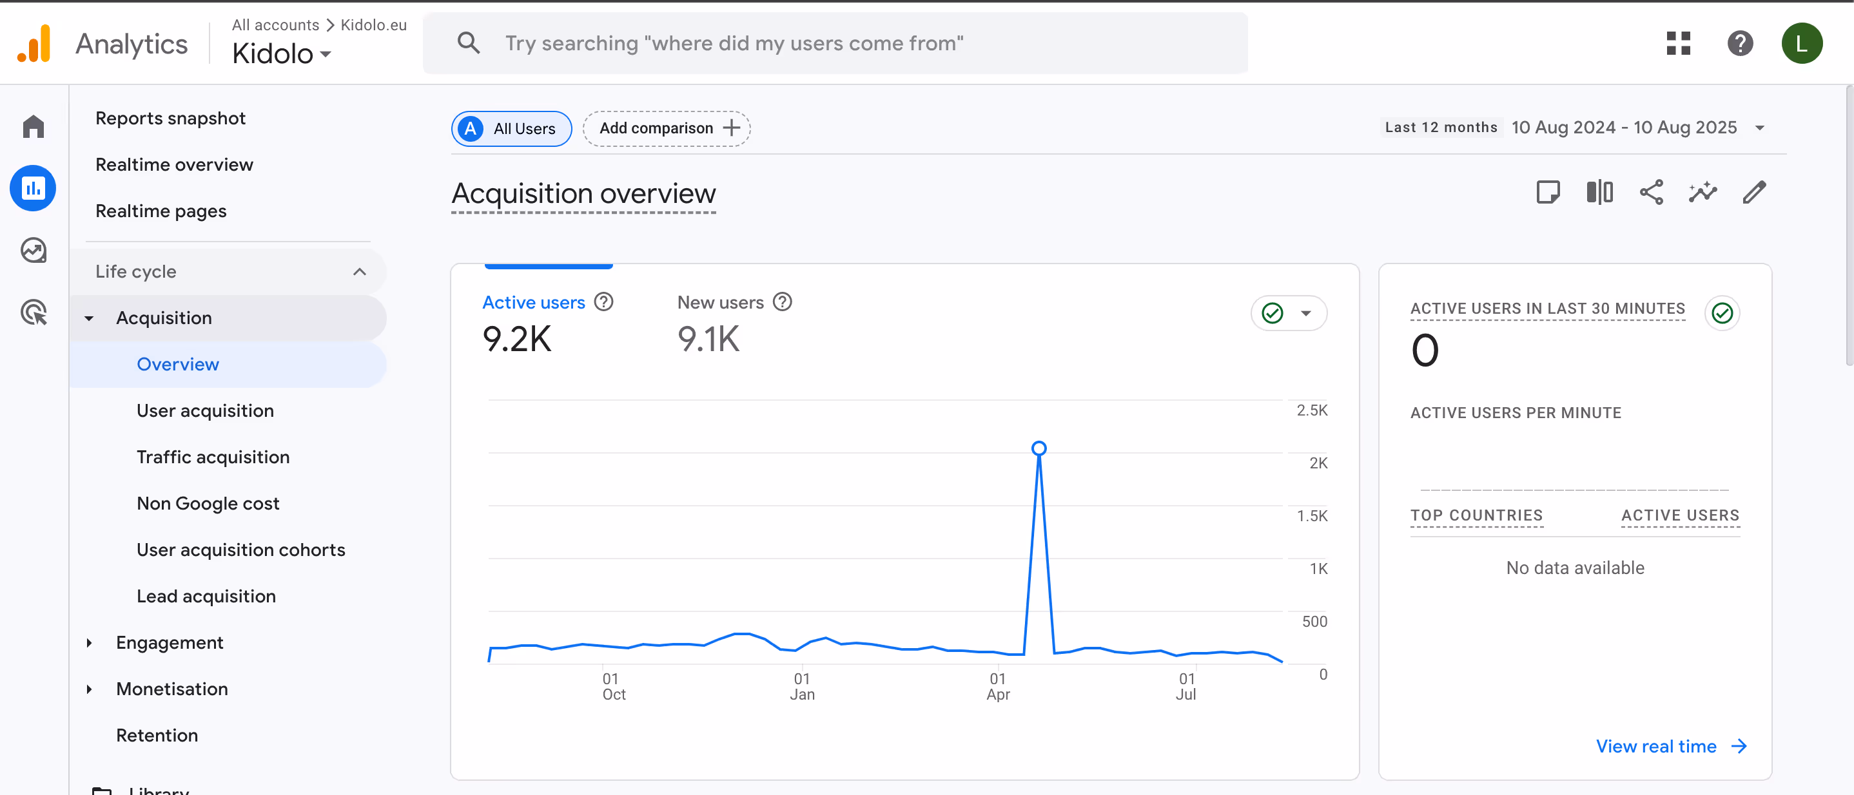
Task: Open the Advertising icon in the left rail
Action: tap(33, 312)
